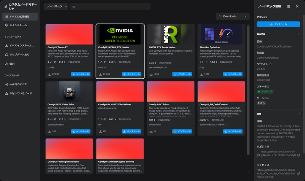Screen dimensions: 305x181
Task: Open the ノードパック search type dropdown
Action: 56,6
